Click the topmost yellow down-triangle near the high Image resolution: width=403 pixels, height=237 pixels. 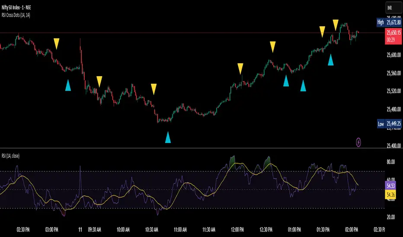[x=336, y=25]
